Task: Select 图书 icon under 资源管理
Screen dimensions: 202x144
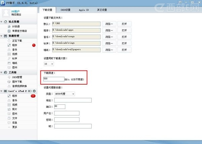Action: point(9,67)
